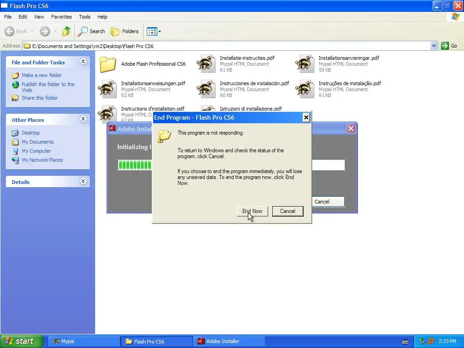Click the Flash Pro CS6 title bar icon
464x348 pixels.
pos(4,5)
